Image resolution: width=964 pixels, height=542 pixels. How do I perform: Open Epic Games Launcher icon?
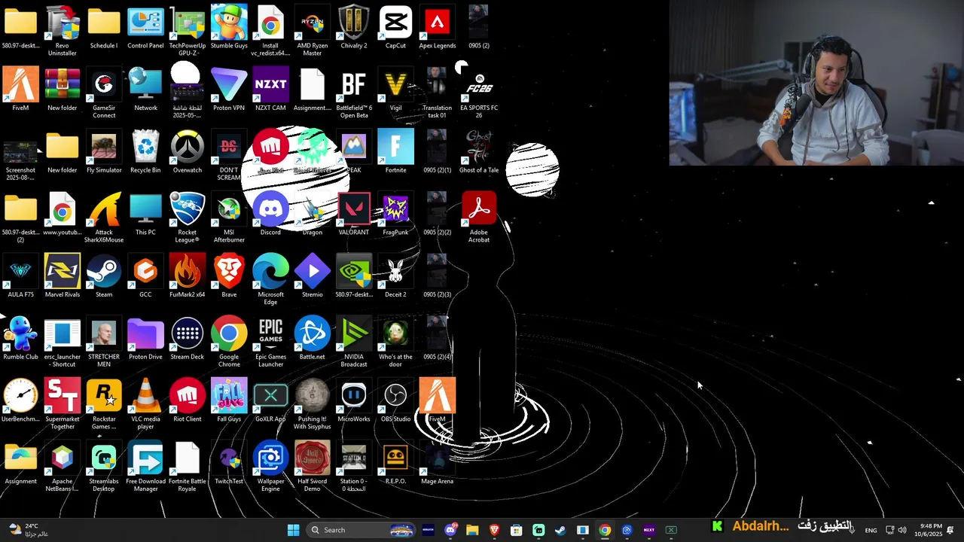[270, 342]
